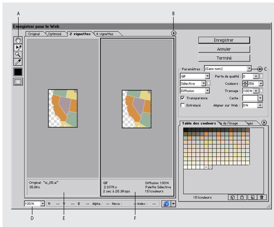
Task: Click the '2.337Ko' optimized size text
Action: point(110,187)
